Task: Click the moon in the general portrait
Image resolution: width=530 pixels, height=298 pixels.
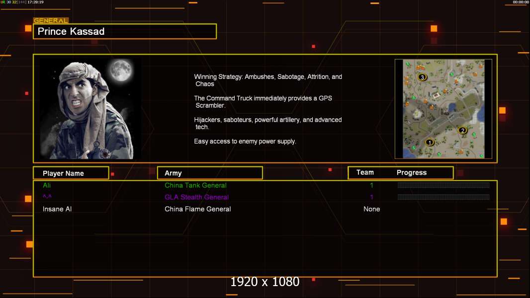Action: click(x=120, y=70)
